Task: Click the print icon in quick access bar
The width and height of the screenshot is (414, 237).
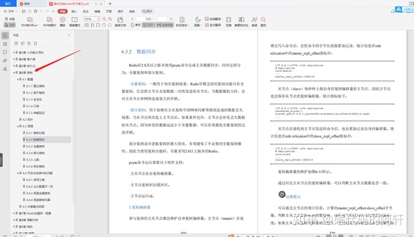Action: [x=36, y=11]
